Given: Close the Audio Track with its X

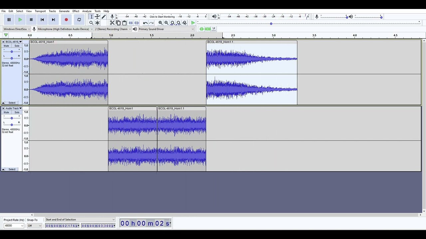Looking at the screenshot, I should coord(3,108).
